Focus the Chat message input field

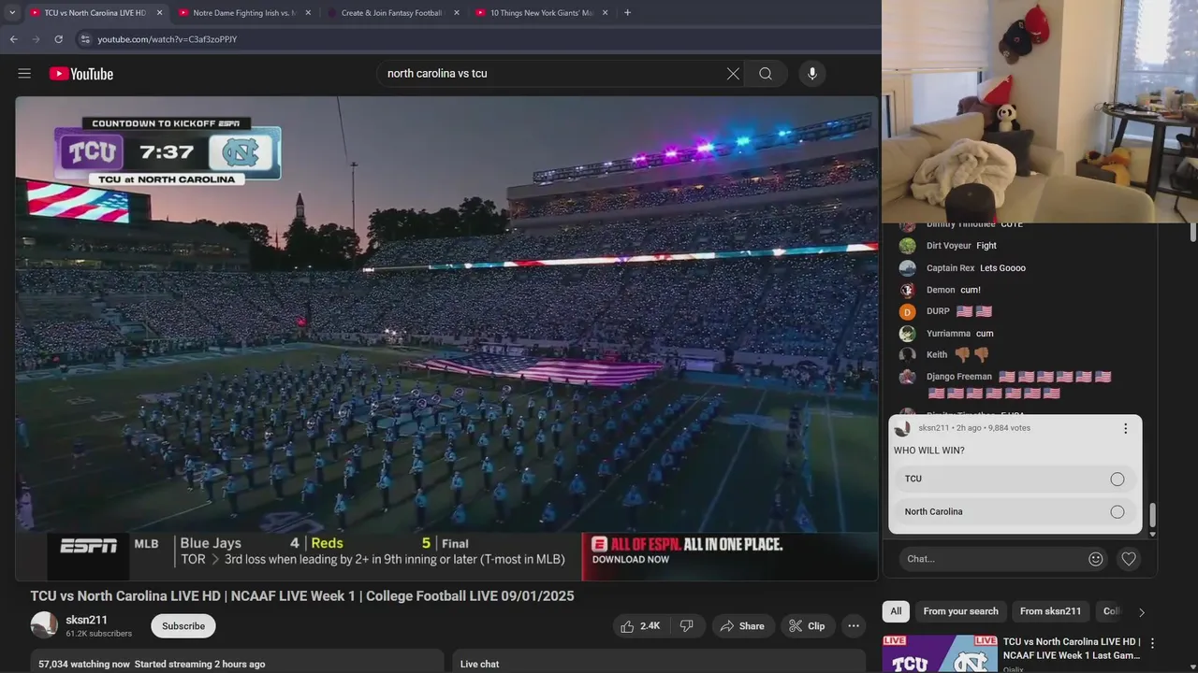[992, 559]
